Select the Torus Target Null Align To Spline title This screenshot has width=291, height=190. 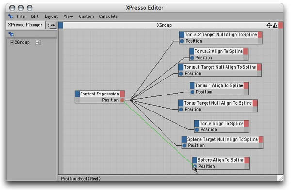pos(218,103)
